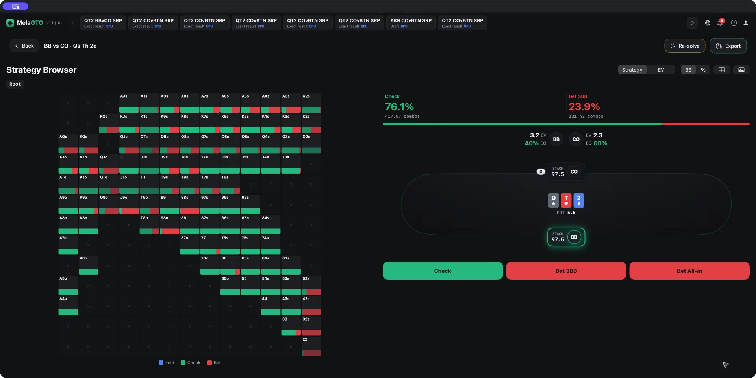Switch units to BB
The width and height of the screenshot is (756, 378).
point(688,70)
